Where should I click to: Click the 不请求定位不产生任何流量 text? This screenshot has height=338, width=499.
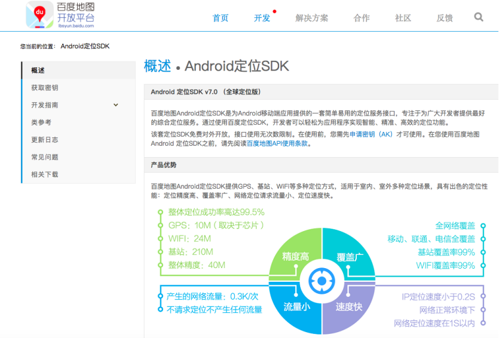(215, 310)
